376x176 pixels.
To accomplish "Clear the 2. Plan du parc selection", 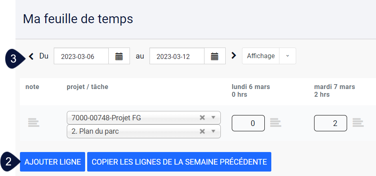I will tap(202, 131).
